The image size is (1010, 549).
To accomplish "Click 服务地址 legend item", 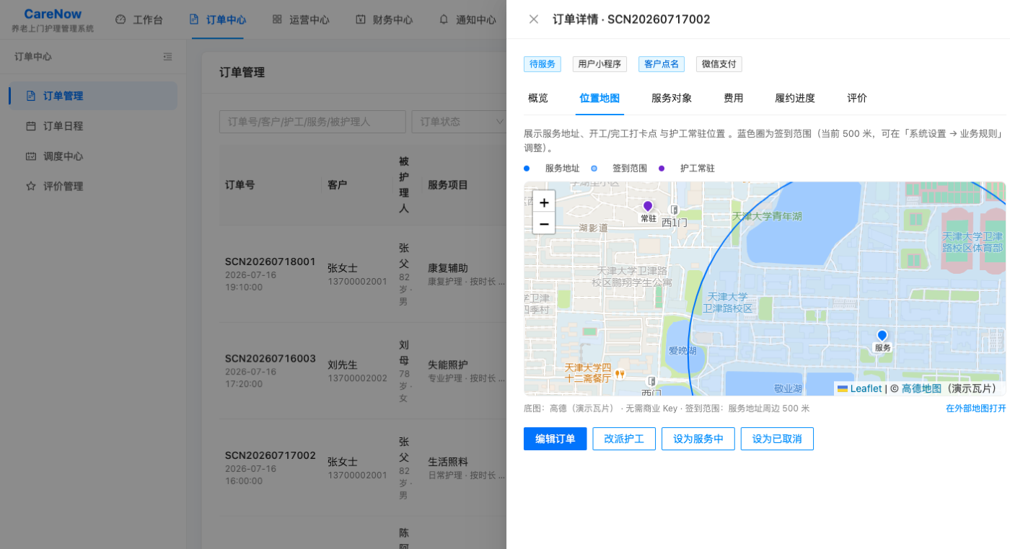I will point(552,168).
